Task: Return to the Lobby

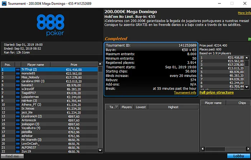Action: [x=238, y=156]
